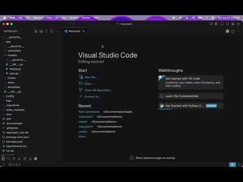The width and height of the screenshot is (243, 182).
Task: Open user.py in Explorer
Action: point(14,73)
